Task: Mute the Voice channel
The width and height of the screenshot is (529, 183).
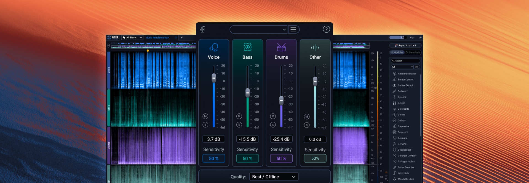Action: tap(205, 116)
